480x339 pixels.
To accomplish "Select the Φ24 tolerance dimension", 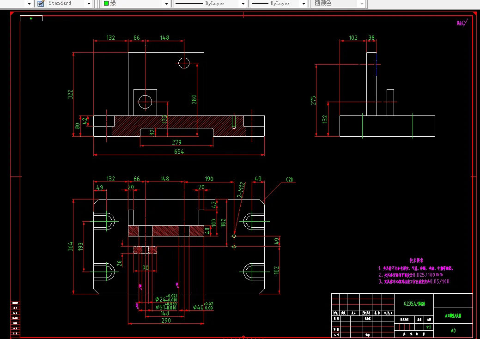I will point(166,298).
